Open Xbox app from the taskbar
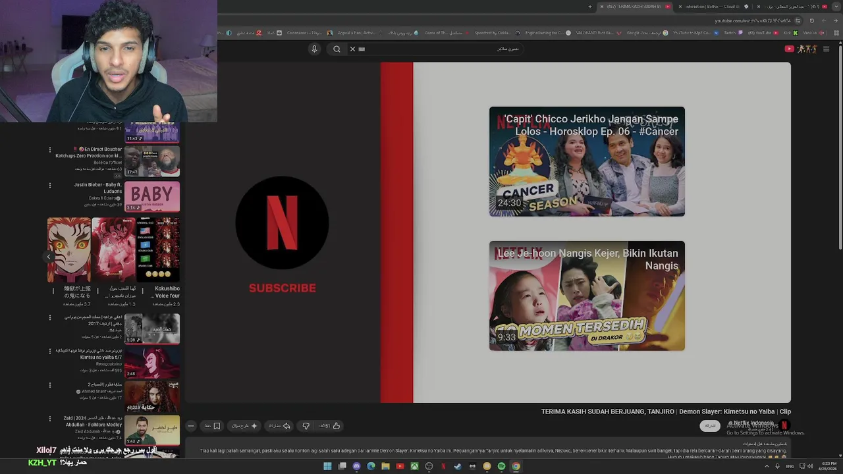 [x=414, y=466]
